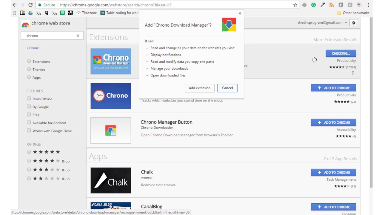The height and width of the screenshot is (215, 382).
Task: Close the Add Chrono Download Manager dialog
Action: 240,13
